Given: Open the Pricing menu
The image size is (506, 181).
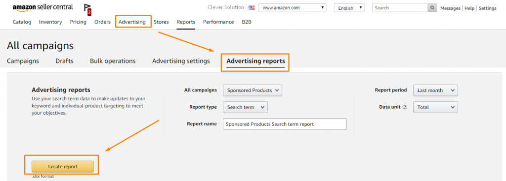Looking at the screenshot, I should (78, 22).
